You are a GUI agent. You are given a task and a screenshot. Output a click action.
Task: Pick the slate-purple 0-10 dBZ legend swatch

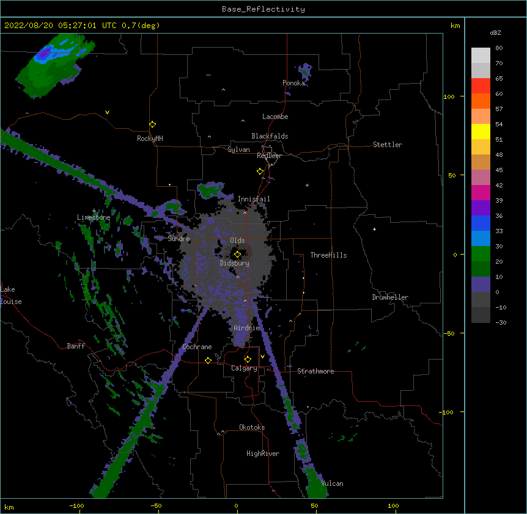[481, 284]
